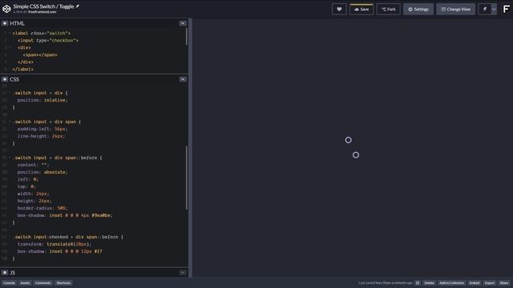The image size is (513, 288).
Task: Open the Comments panel
Action: point(42,282)
